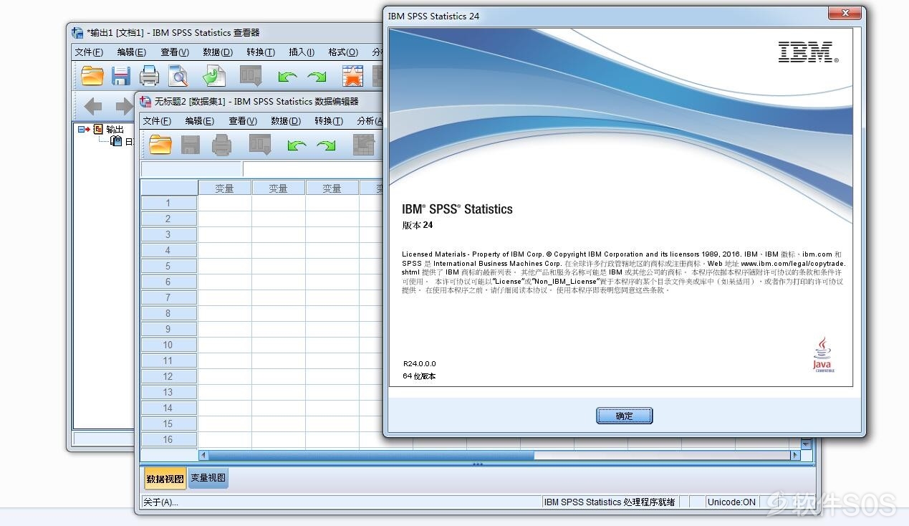The width and height of the screenshot is (909, 526).
Task: Print icon in Data Editor toolbar
Action: tap(221, 145)
